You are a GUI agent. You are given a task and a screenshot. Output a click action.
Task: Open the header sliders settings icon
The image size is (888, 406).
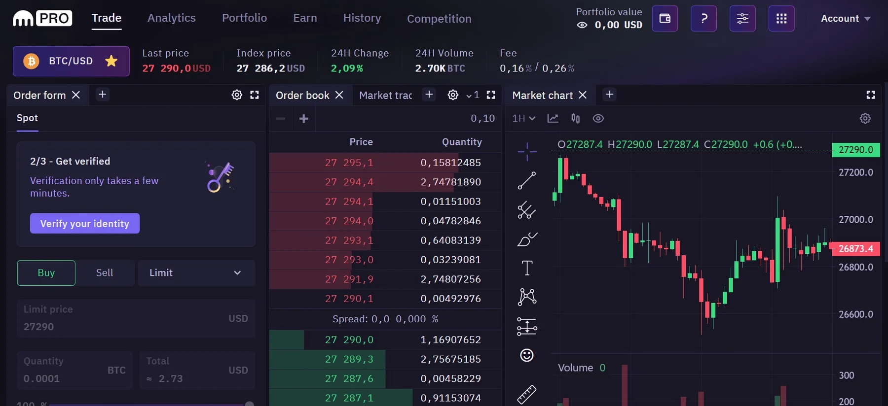tap(742, 19)
